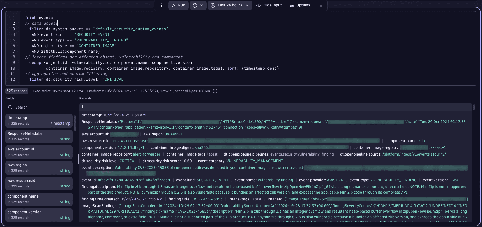Click the data access comment line

tap(41, 23)
